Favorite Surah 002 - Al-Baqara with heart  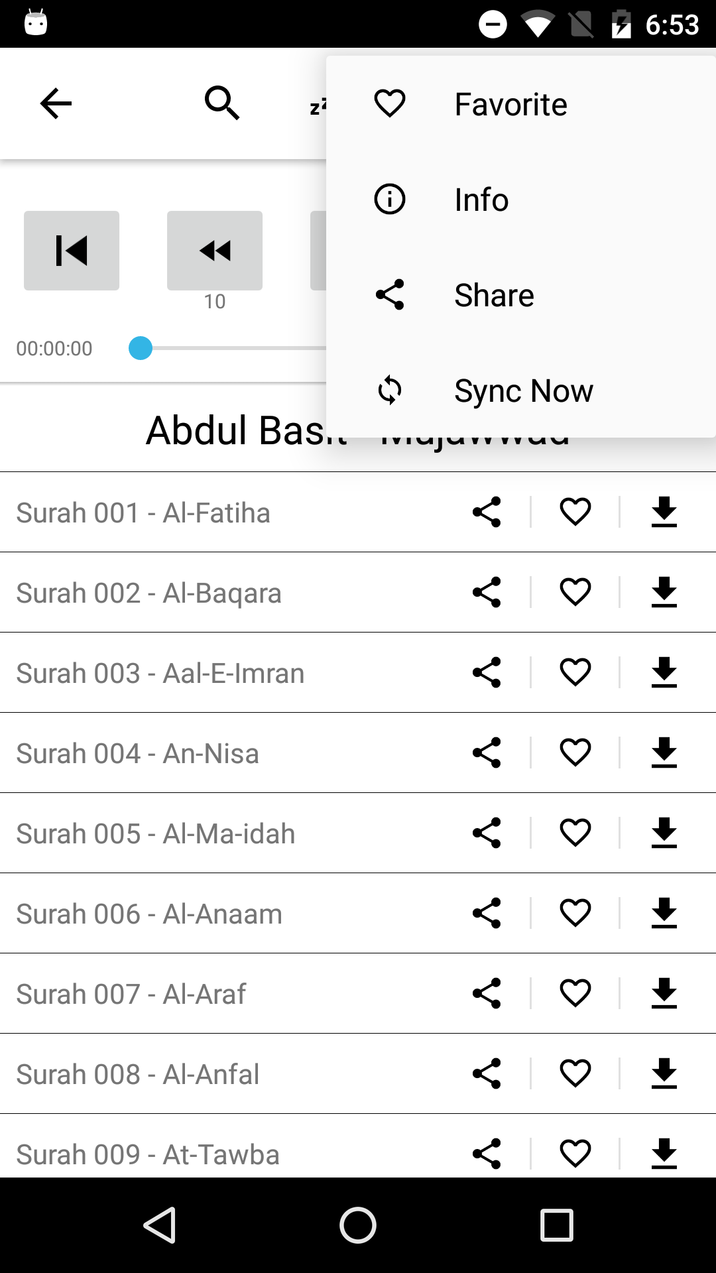(x=575, y=592)
